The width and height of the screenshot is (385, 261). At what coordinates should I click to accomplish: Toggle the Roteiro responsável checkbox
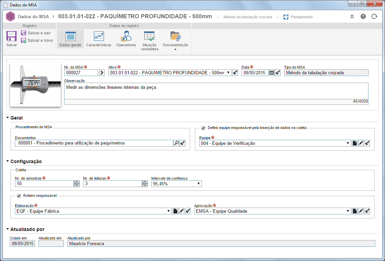coord(19,196)
